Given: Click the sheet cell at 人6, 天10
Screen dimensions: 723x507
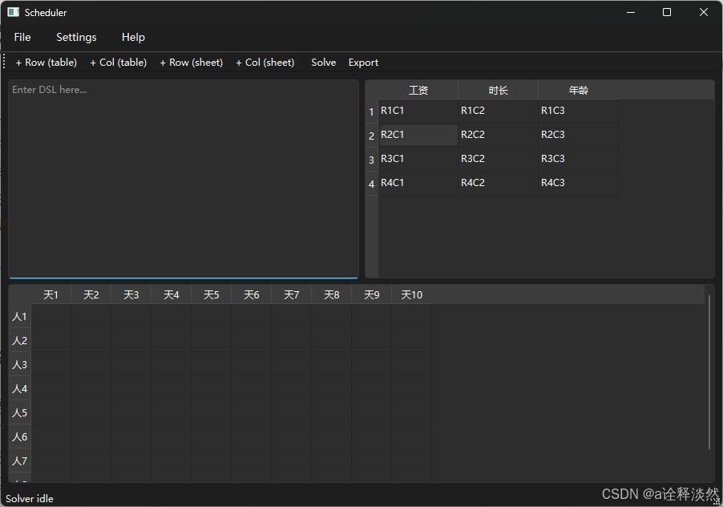Looking at the screenshot, I should 412,436.
